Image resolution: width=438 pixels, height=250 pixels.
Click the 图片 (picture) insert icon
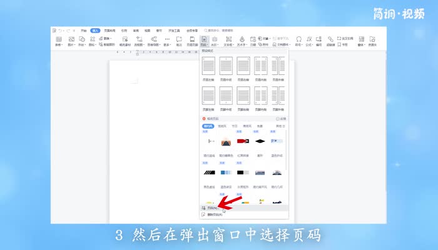pyautogui.click(x=71, y=41)
